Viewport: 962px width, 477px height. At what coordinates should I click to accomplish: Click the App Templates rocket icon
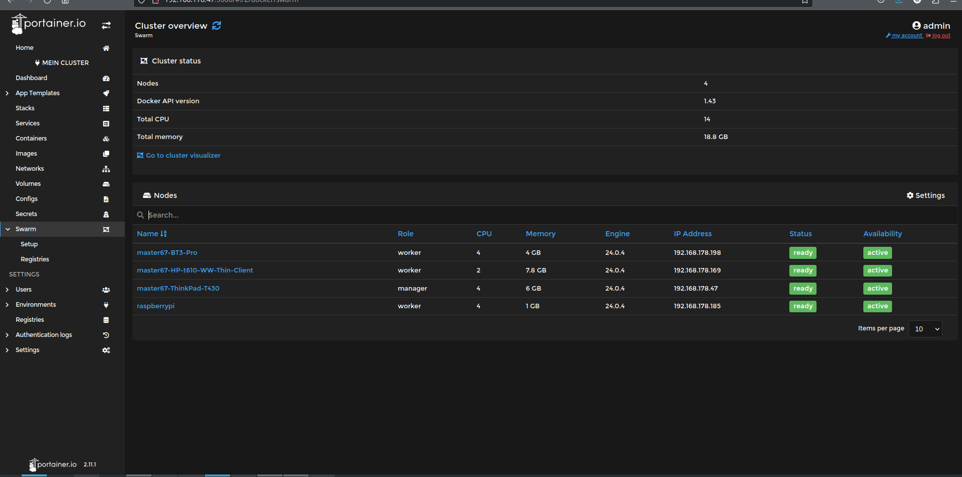click(x=106, y=93)
